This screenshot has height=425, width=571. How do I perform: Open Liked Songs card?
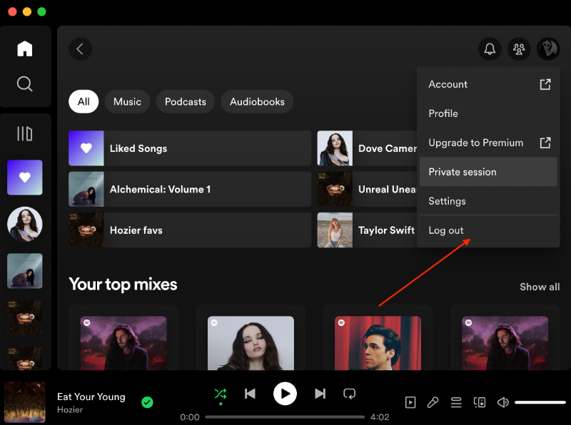click(x=190, y=148)
